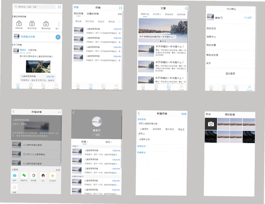Tap the scan icon beside the home search bar

[x=59, y=7]
